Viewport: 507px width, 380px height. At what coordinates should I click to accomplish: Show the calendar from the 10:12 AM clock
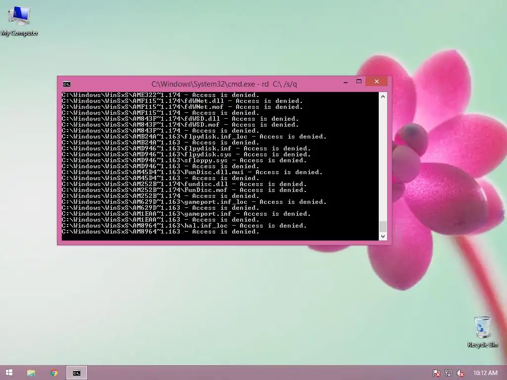[485, 373]
